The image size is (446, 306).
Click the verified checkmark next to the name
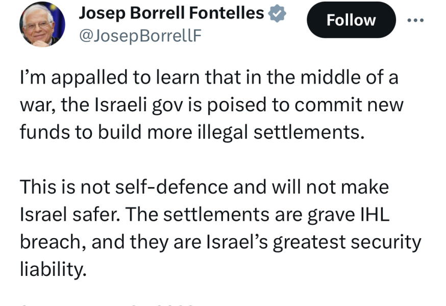[x=276, y=14]
